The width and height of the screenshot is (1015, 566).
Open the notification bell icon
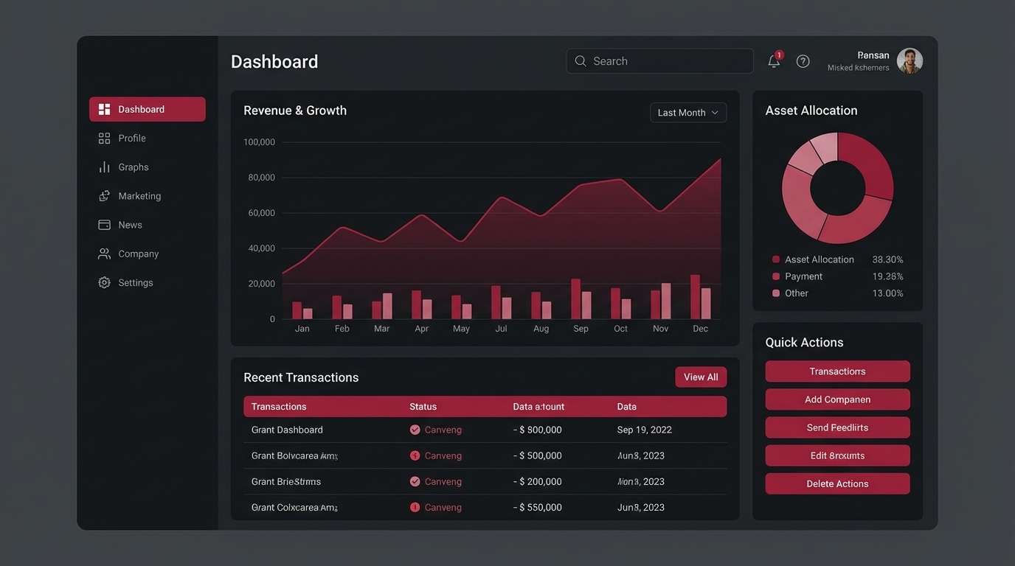click(772, 60)
